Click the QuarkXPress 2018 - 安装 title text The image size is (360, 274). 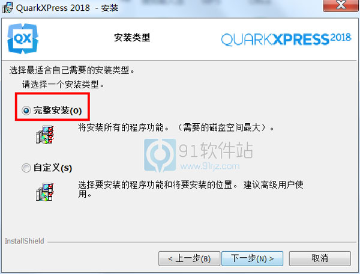pos(67,8)
